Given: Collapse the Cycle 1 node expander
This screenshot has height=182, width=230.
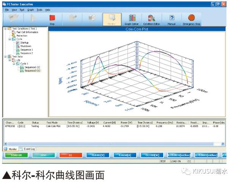Looking at the screenshot, I should coord(14,64).
